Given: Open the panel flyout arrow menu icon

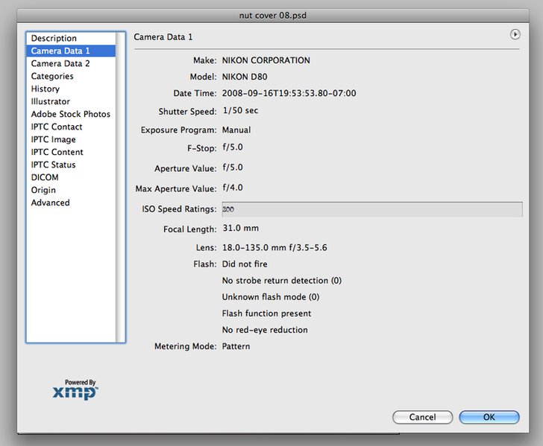Looking at the screenshot, I should click(515, 34).
